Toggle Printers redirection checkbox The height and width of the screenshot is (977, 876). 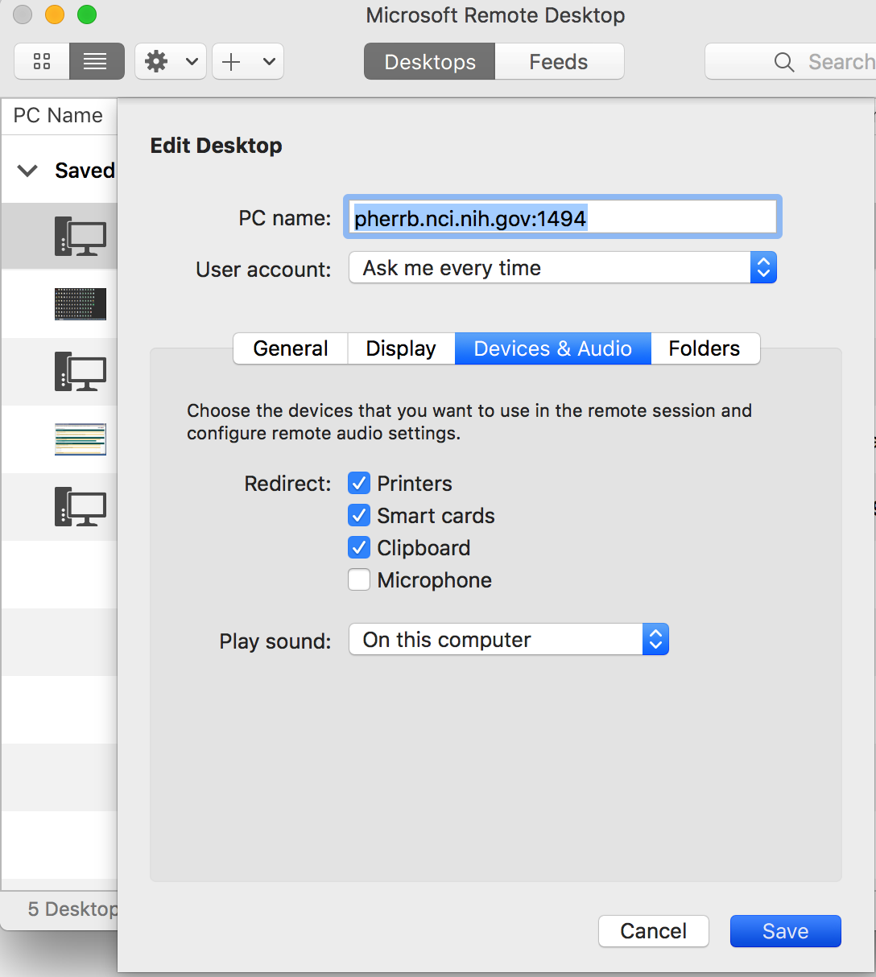click(359, 484)
